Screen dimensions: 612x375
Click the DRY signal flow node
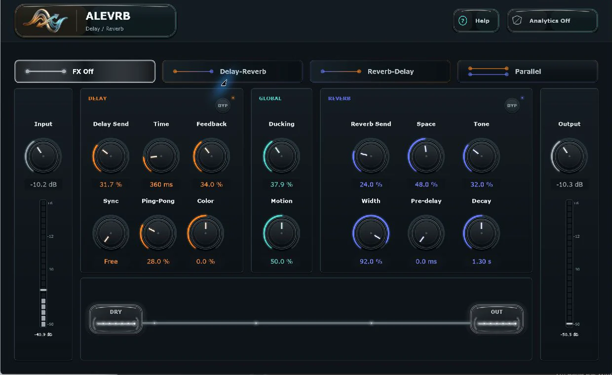tap(115, 319)
